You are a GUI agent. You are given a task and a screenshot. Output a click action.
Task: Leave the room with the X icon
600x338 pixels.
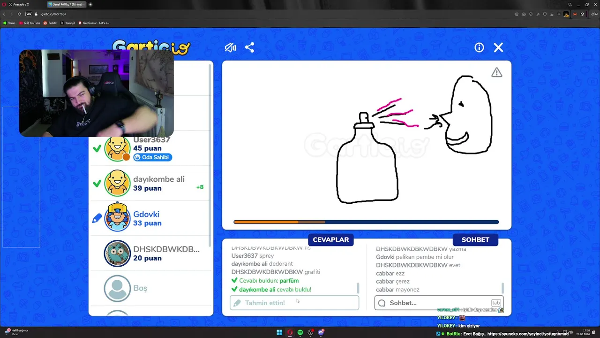point(498,47)
